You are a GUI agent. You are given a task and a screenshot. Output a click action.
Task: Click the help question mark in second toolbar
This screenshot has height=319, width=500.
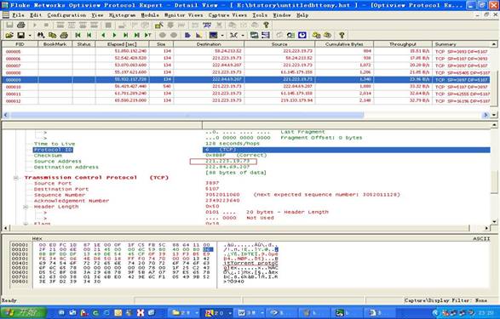click(x=342, y=35)
